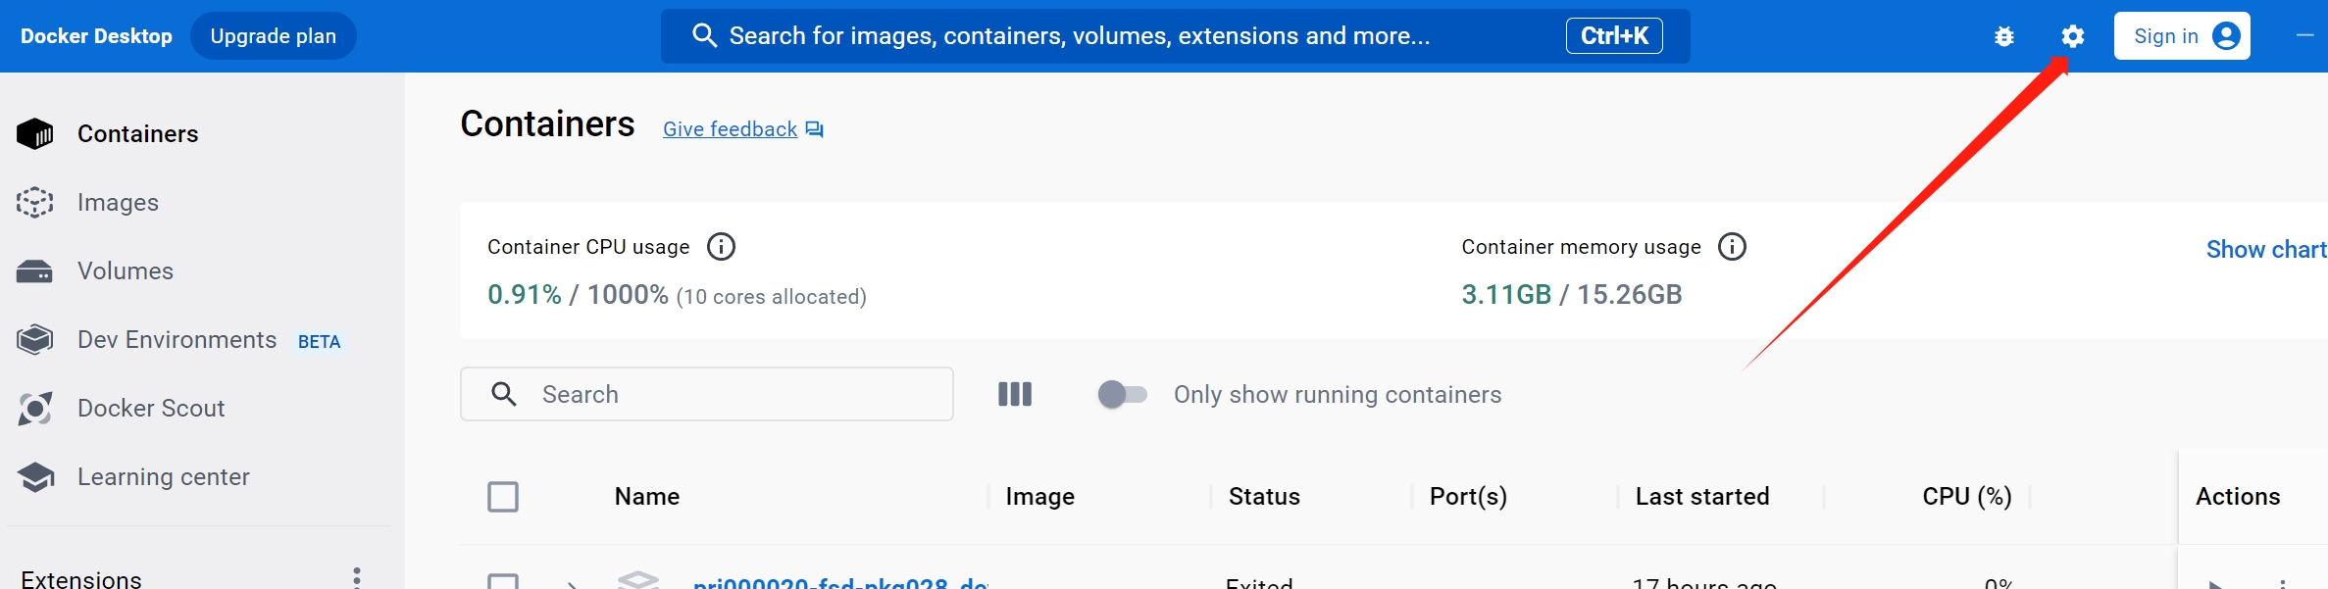Screen dimensions: 2328x589
Task: Click the Containers page heading
Action: click(x=548, y=124)
